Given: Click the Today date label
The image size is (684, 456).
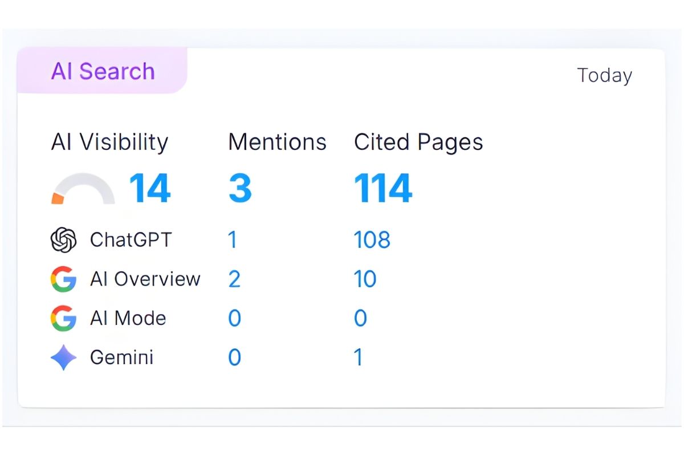Looking at the screenshot, I should coord(604,75).
